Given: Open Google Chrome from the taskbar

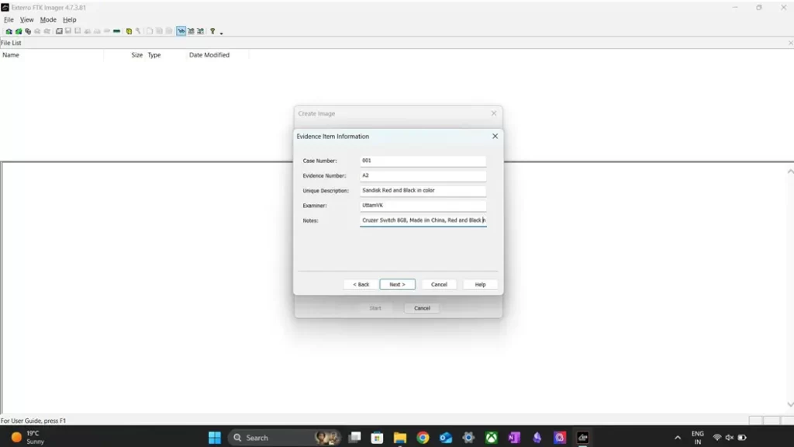Looking at the screenshot, I should click(423, 438).
